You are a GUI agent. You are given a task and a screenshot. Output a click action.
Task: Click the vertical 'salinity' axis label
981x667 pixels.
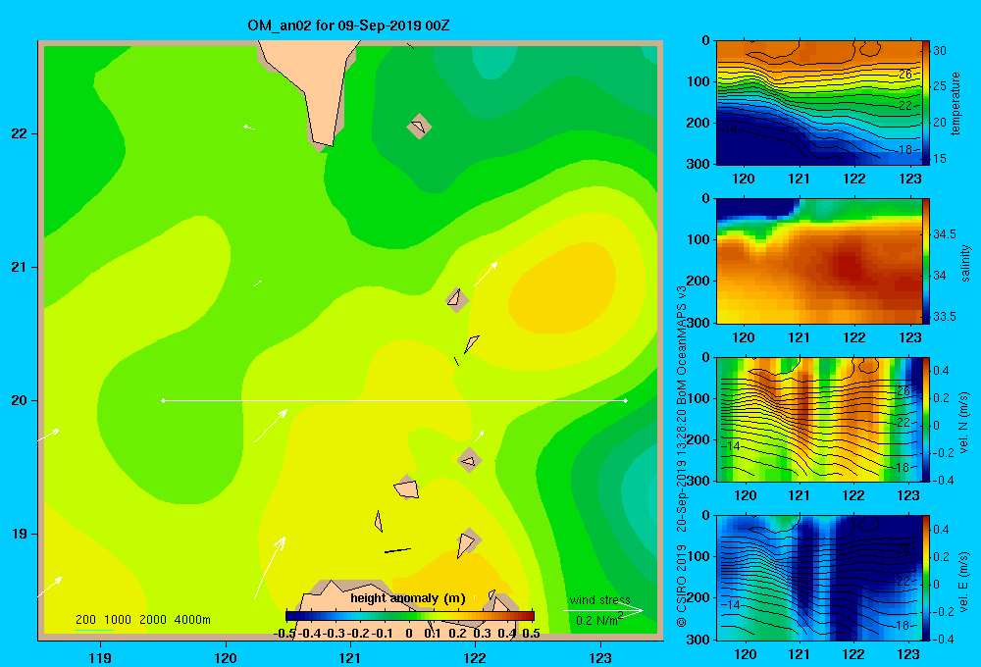click(965, 264)
